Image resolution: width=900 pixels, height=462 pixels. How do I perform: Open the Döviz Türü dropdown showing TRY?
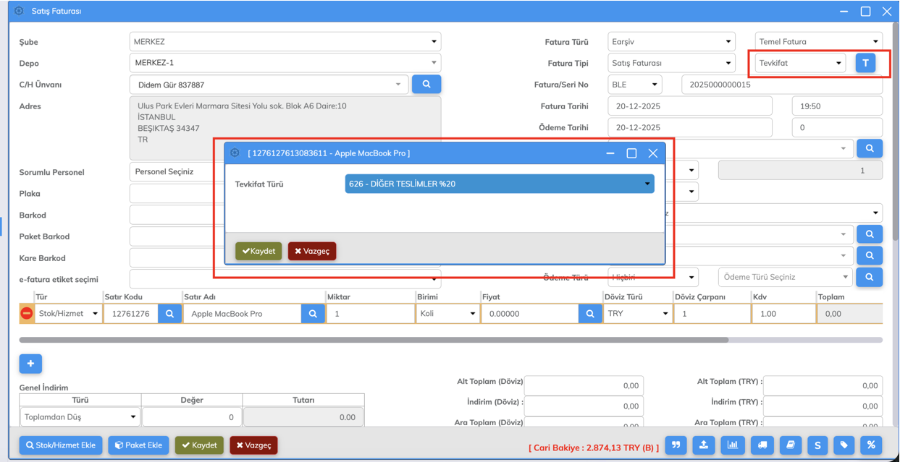point(636,314)
